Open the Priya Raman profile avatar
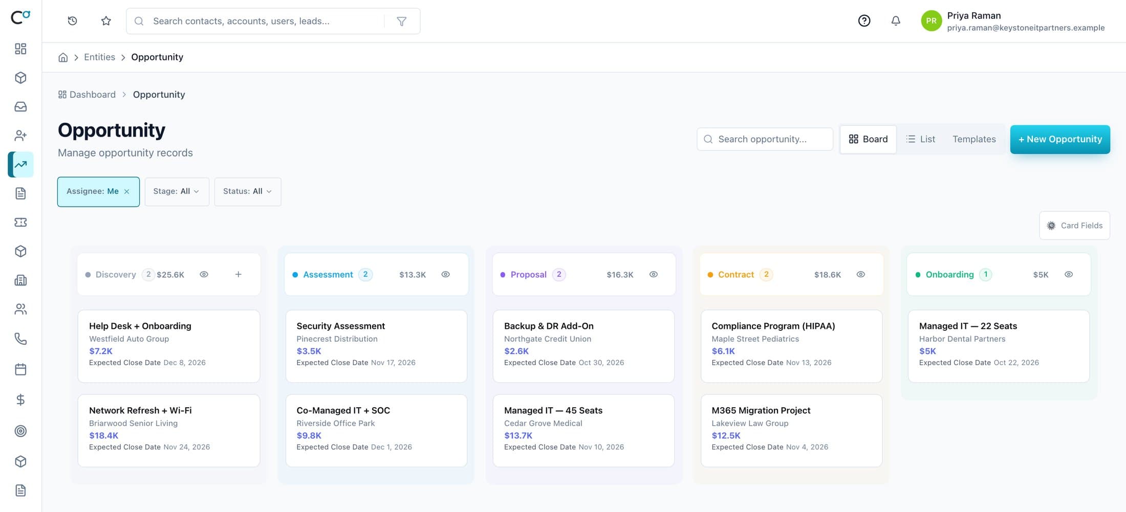This screenshot has width=1126, height=512. (x=931, y=21)
